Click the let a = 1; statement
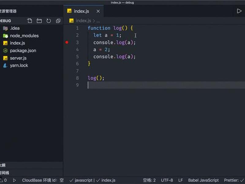 coord(107,35)
